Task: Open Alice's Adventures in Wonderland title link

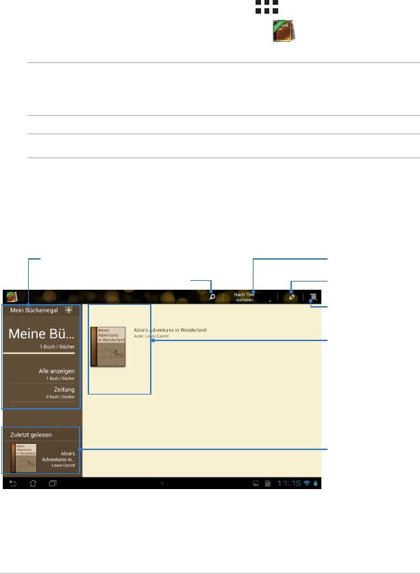Action: click(x=170, y=330)
